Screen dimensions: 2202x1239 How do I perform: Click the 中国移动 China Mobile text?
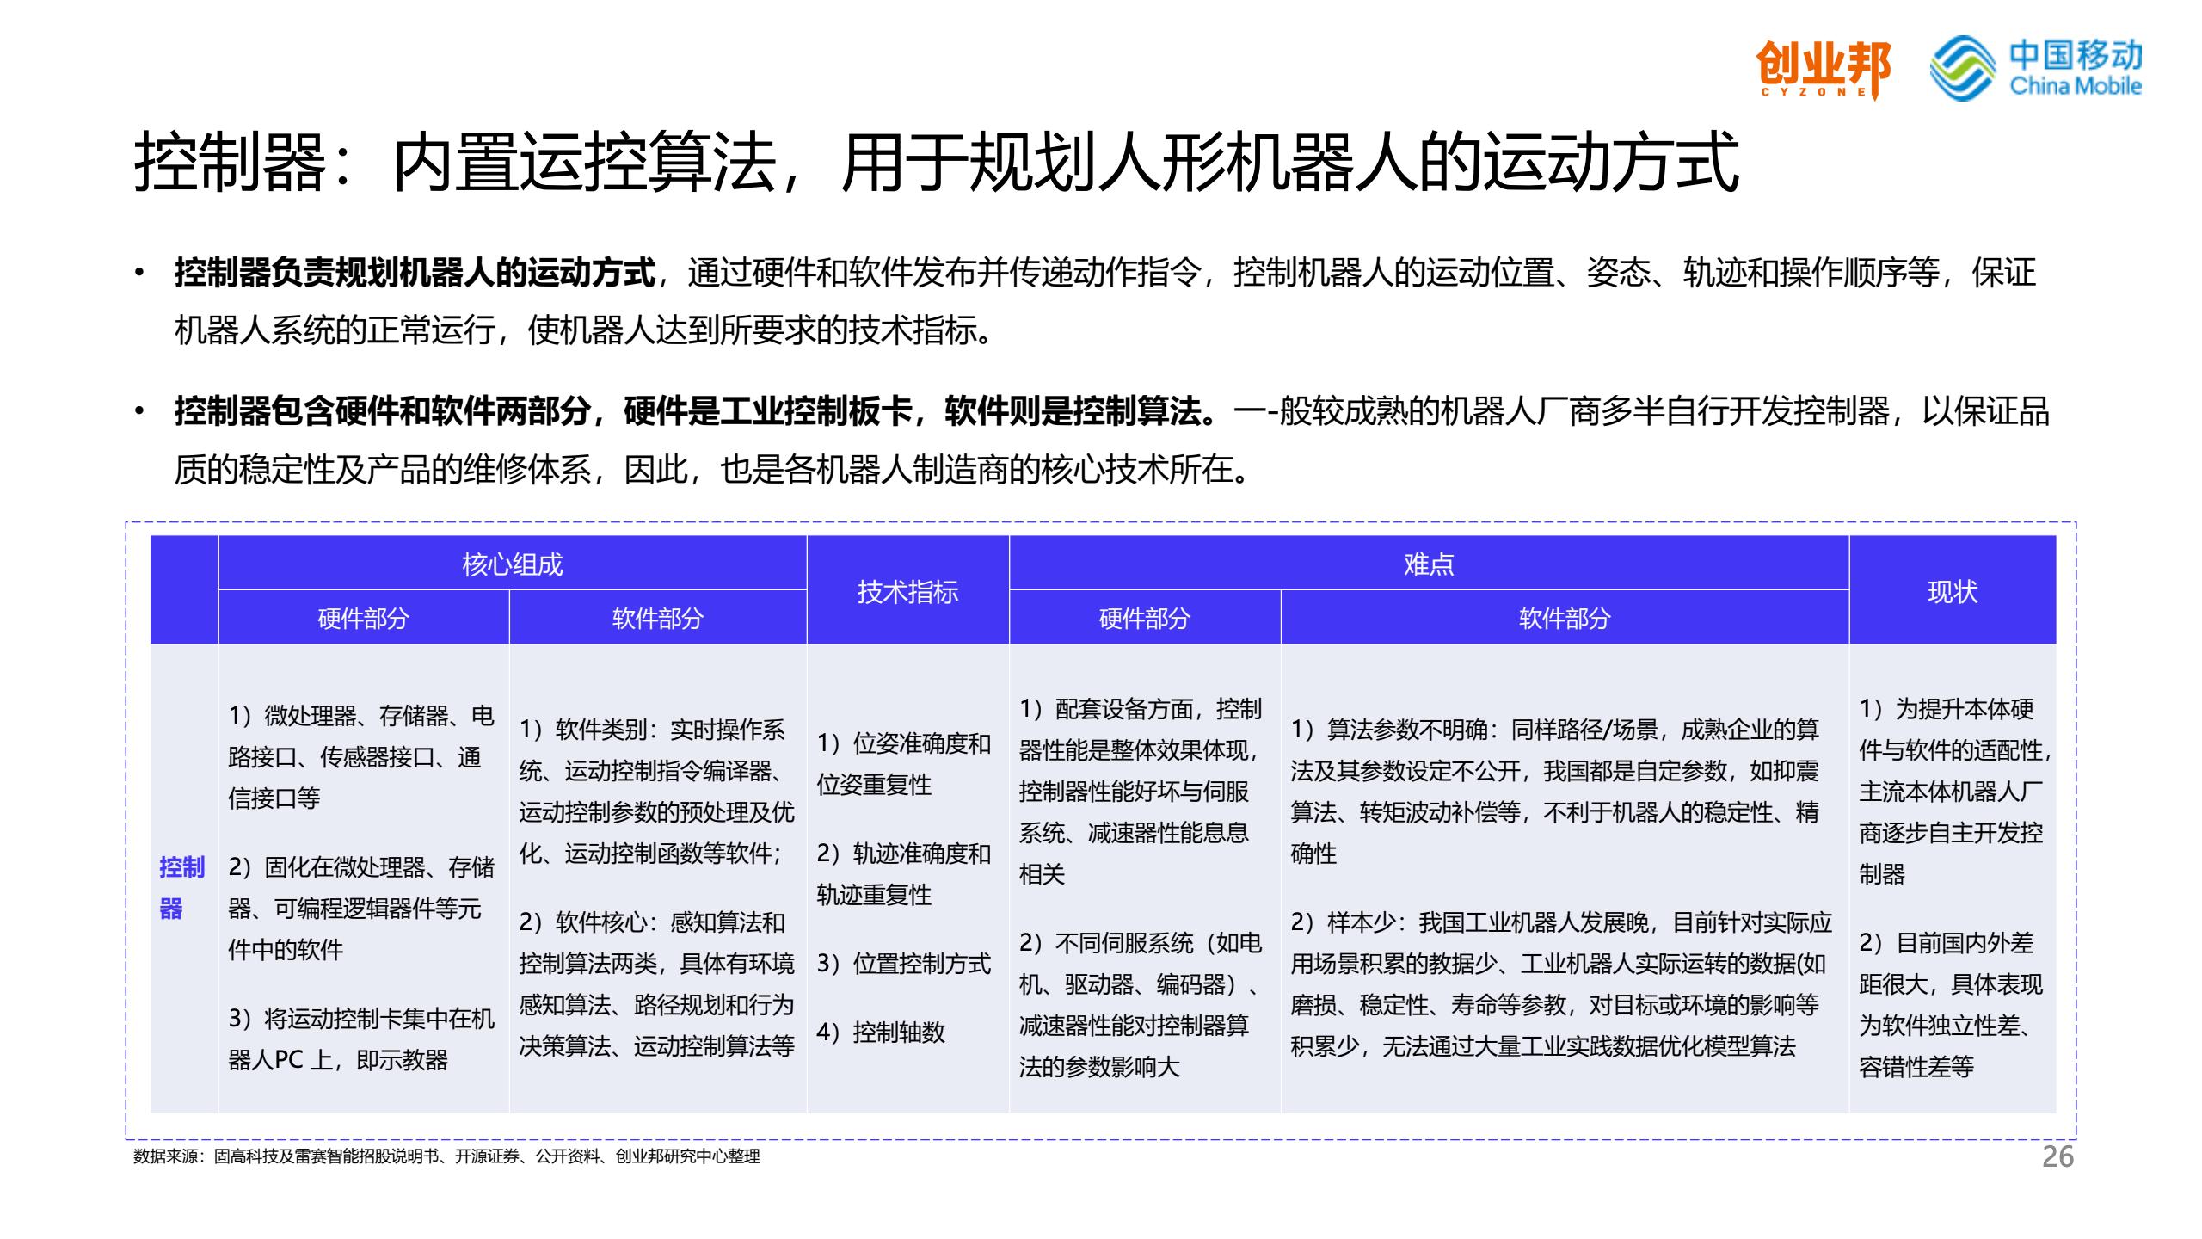2075,67
